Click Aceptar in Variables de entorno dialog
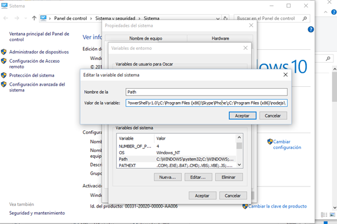 coord(202,195)
